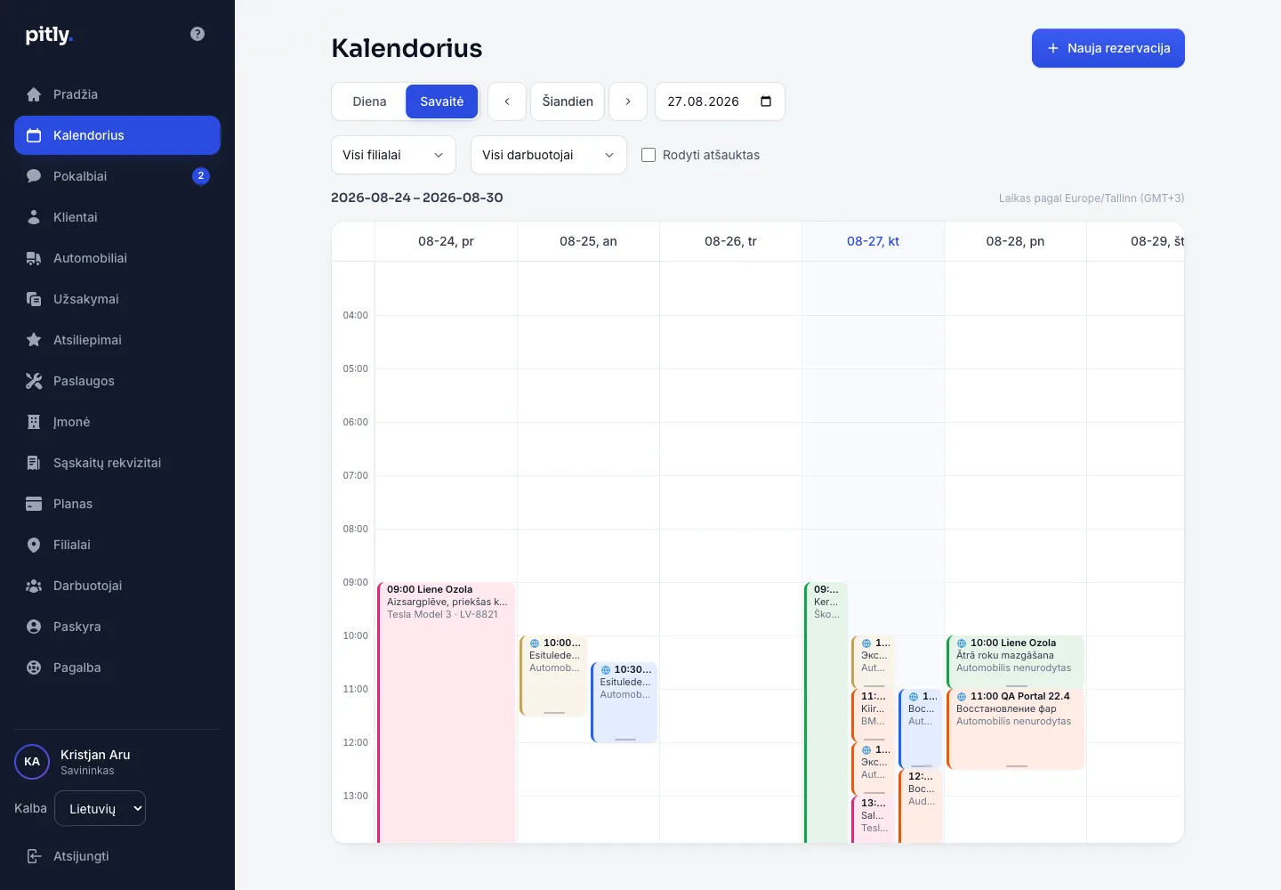
Task: Open the date picker calendar icon
Action: tap(766, 101)
